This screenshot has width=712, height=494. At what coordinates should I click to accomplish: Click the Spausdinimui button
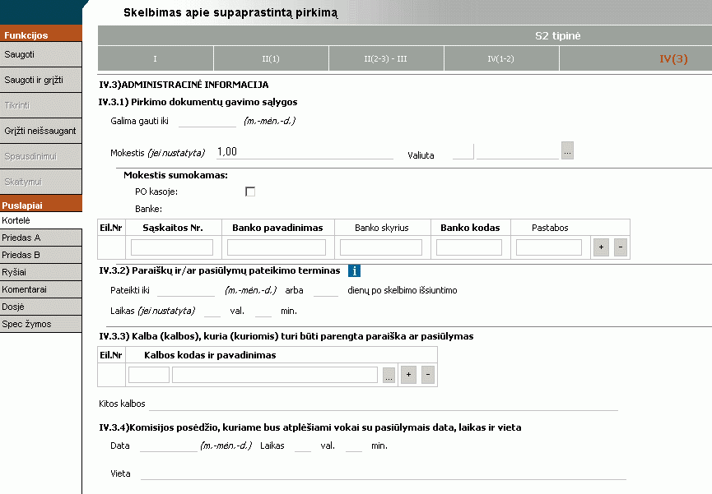[41, 156]
